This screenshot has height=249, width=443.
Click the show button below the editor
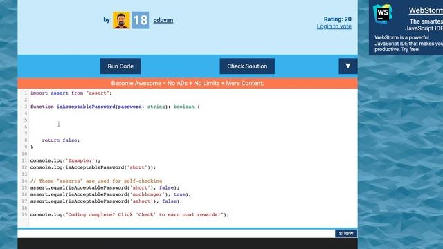[x=346, y=233]
